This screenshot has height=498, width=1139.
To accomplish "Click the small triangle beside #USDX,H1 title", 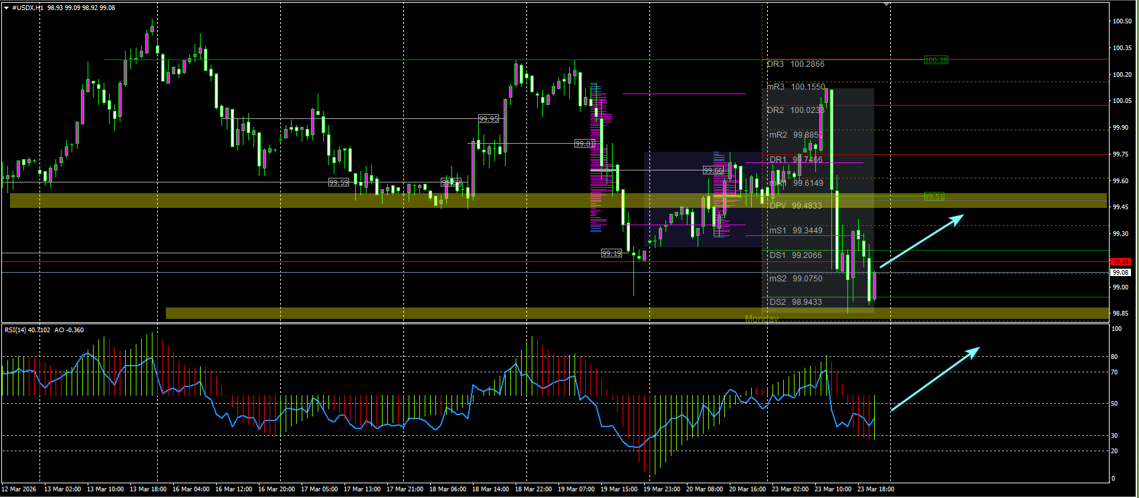I will (x=6, y=8).
